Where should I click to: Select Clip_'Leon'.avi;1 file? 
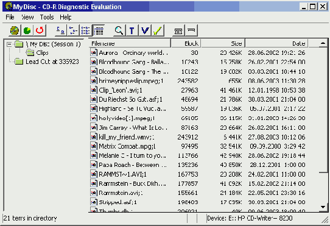point(121,90)
